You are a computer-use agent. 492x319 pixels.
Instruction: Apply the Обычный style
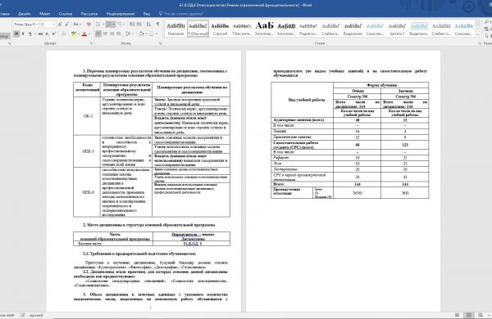tap(198, 29)
